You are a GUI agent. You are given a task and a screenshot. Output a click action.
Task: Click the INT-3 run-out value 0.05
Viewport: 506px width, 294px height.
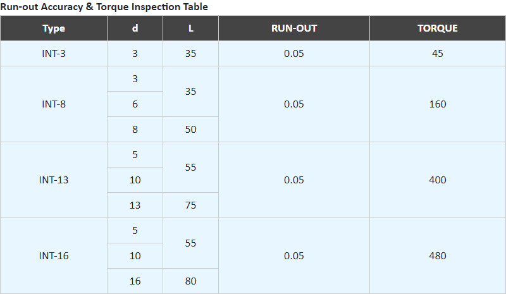(294, 54)
